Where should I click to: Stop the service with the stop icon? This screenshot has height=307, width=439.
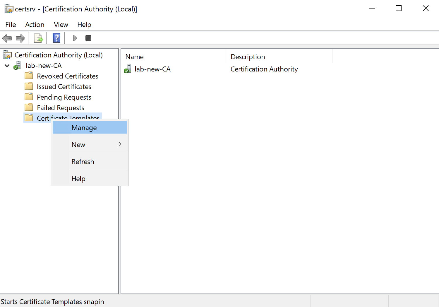click(x=88, y=38)
